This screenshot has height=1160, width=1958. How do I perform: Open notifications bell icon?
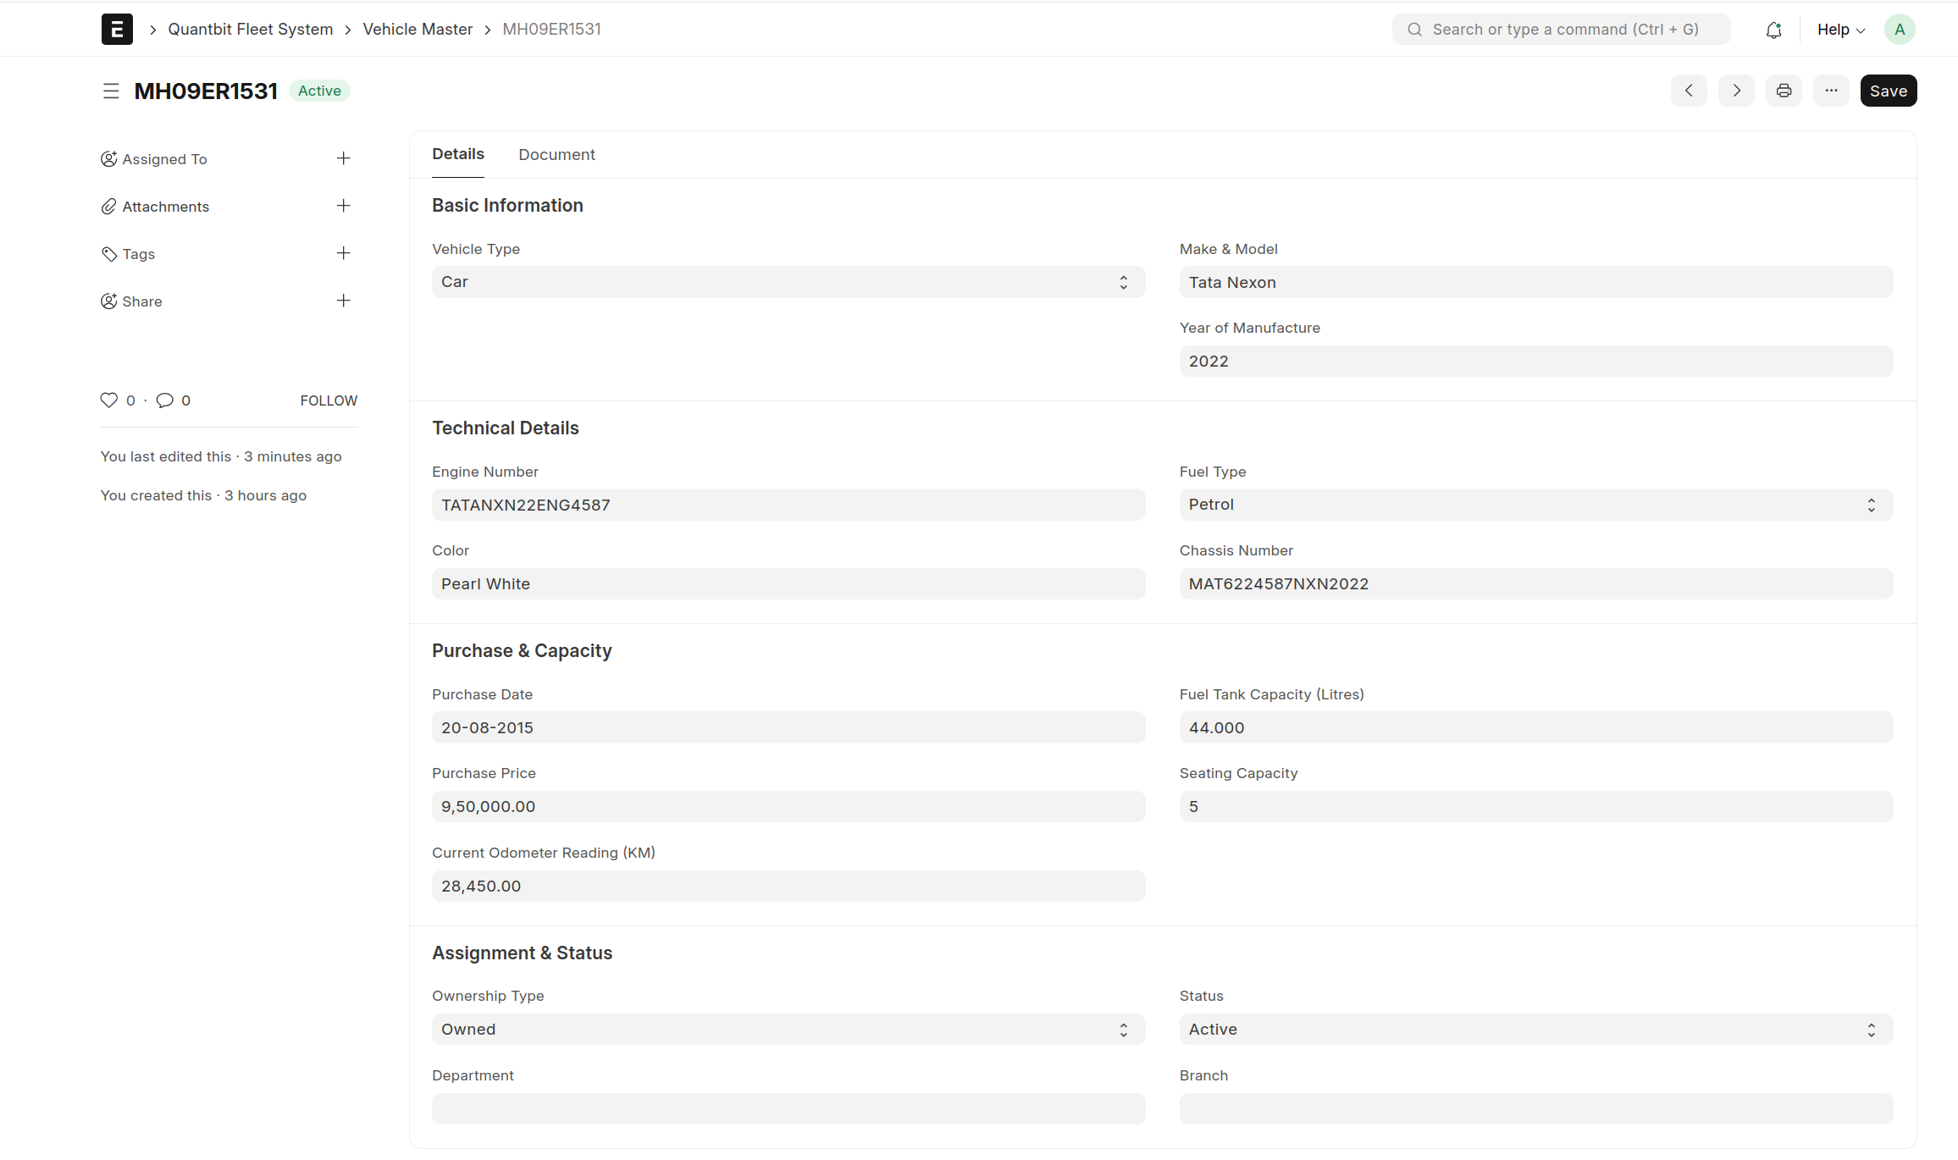point(1773,30)
